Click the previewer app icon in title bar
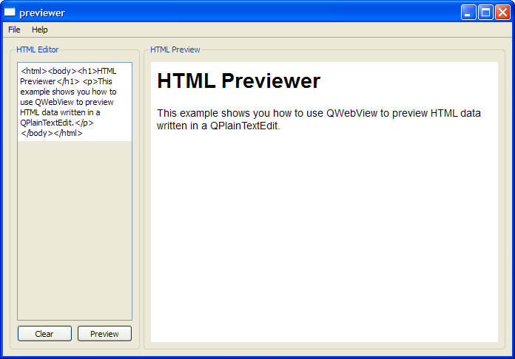Screen dimensions: 515x359 (x=10, y=13)
